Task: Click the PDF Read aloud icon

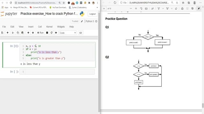Action: point(152,9)
